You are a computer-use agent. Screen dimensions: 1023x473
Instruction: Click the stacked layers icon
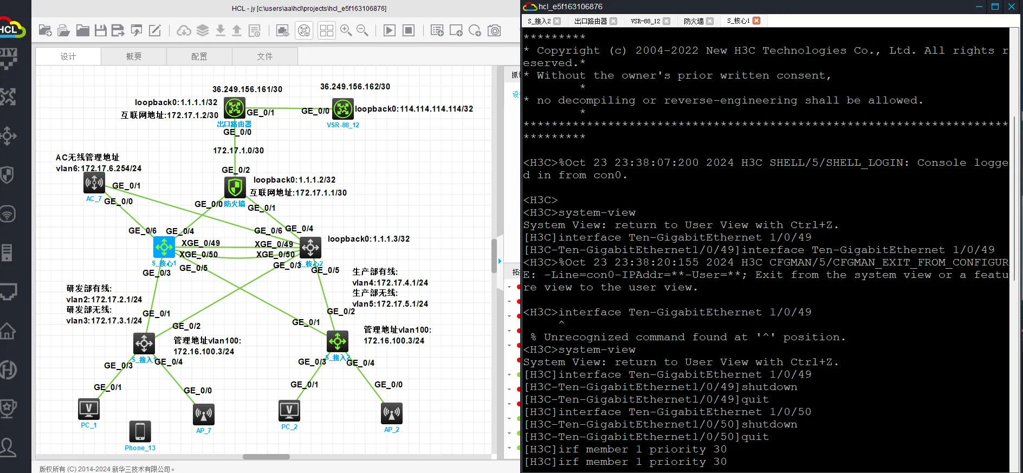[203, 30]
